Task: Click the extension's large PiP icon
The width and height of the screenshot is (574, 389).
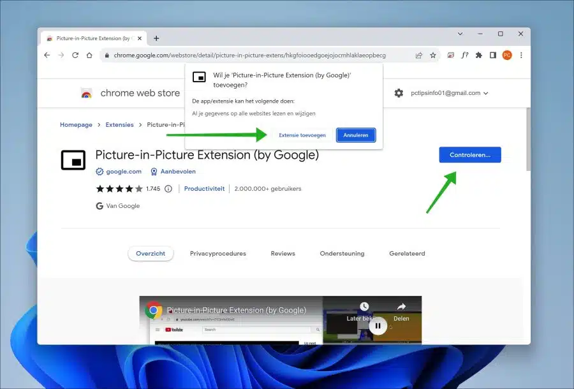Action: pyautogui.click(x=73, y=160)
